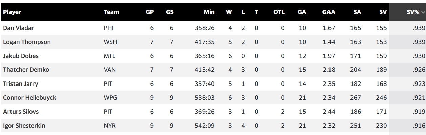
Task: View Connor Hellebuyck player page
Action: pyautogui.click(x=29, y=98)
